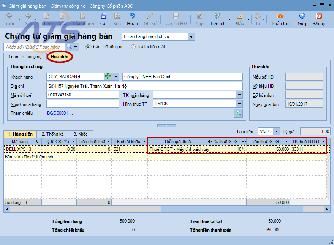Click the add reference icon button
The image size is (334, 245).
238,113
